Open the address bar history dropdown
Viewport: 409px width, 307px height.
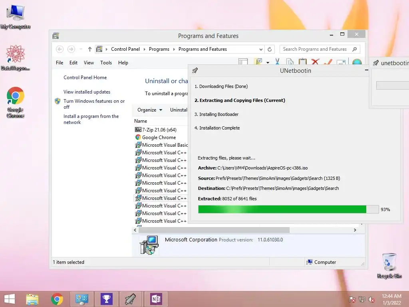tap(261, 49)
